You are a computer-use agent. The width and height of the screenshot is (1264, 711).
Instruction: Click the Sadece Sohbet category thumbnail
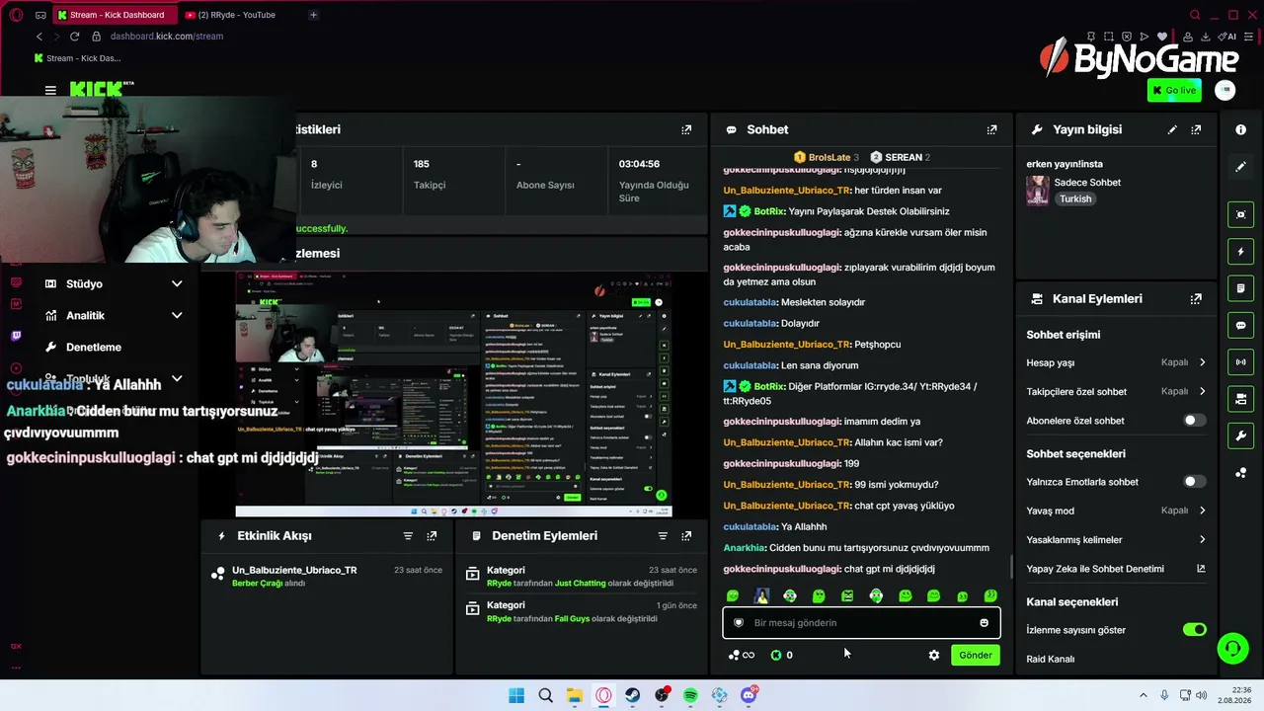click(x=1038, y=191)
